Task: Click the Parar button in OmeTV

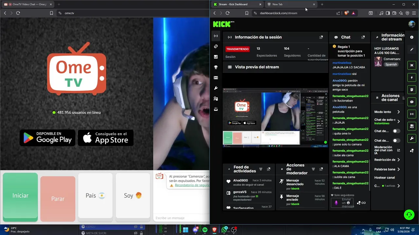Action: [x=58, y=199]
